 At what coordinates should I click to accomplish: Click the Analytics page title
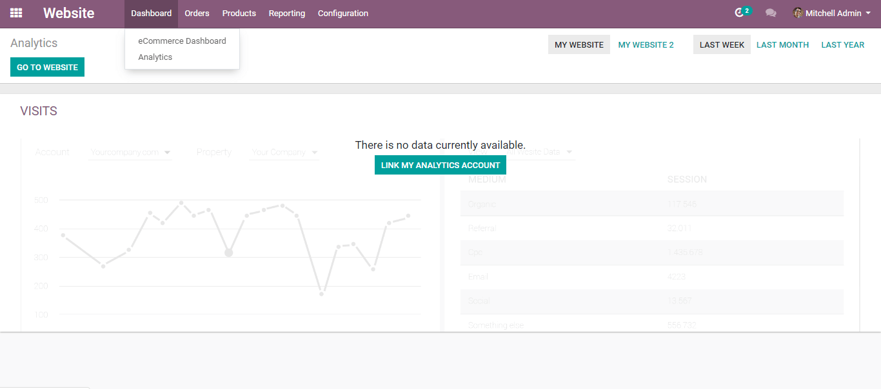tap(34, 43)
